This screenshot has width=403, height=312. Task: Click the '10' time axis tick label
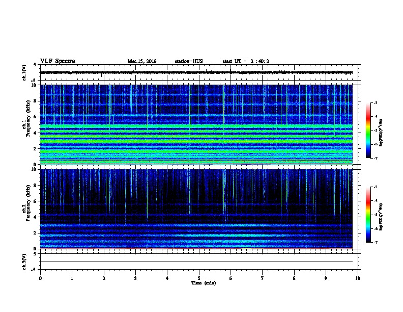pos(358,278)
